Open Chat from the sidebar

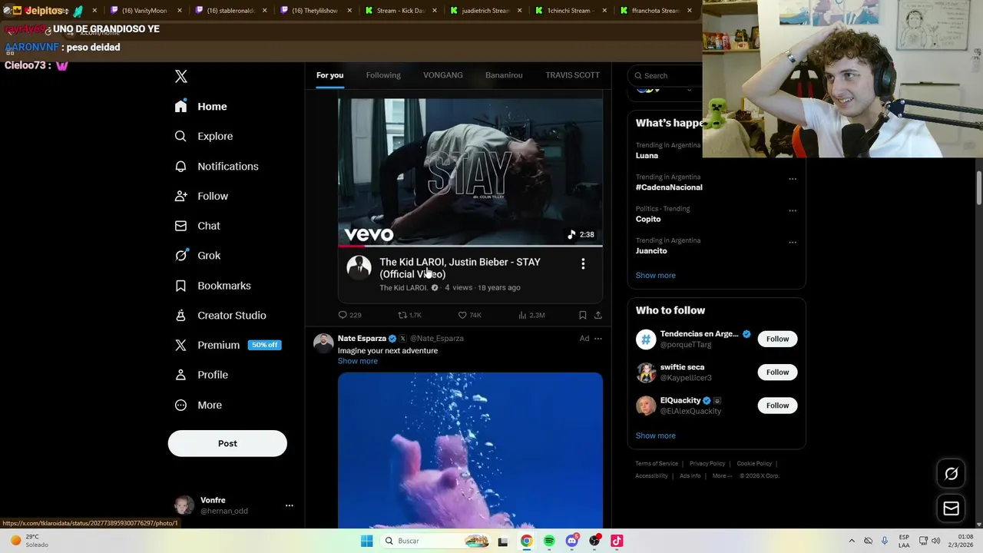tap(198, 226)
